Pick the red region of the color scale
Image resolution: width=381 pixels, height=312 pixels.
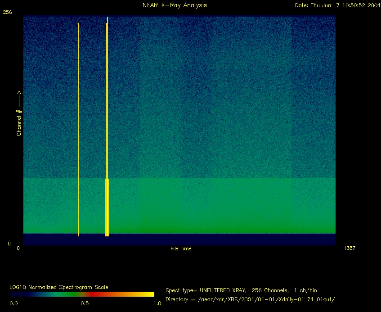point(92,294)
